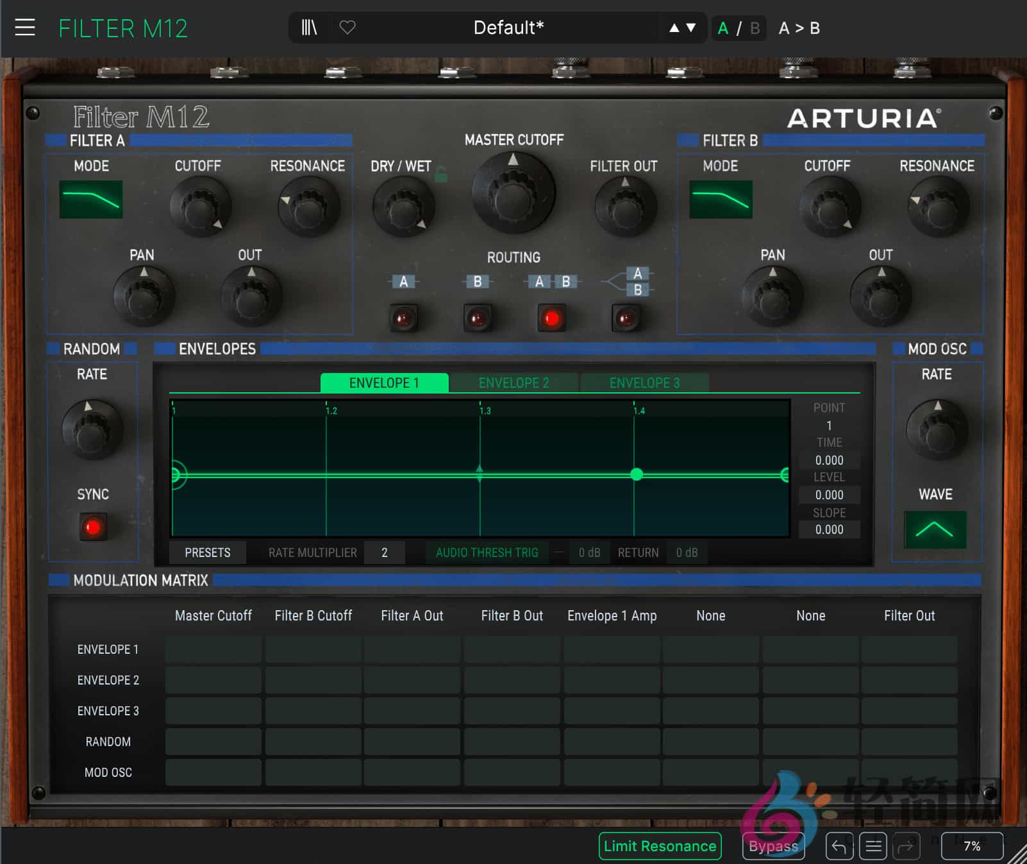Switch to the Envelope 2 tab

click(x=513, y=383)
